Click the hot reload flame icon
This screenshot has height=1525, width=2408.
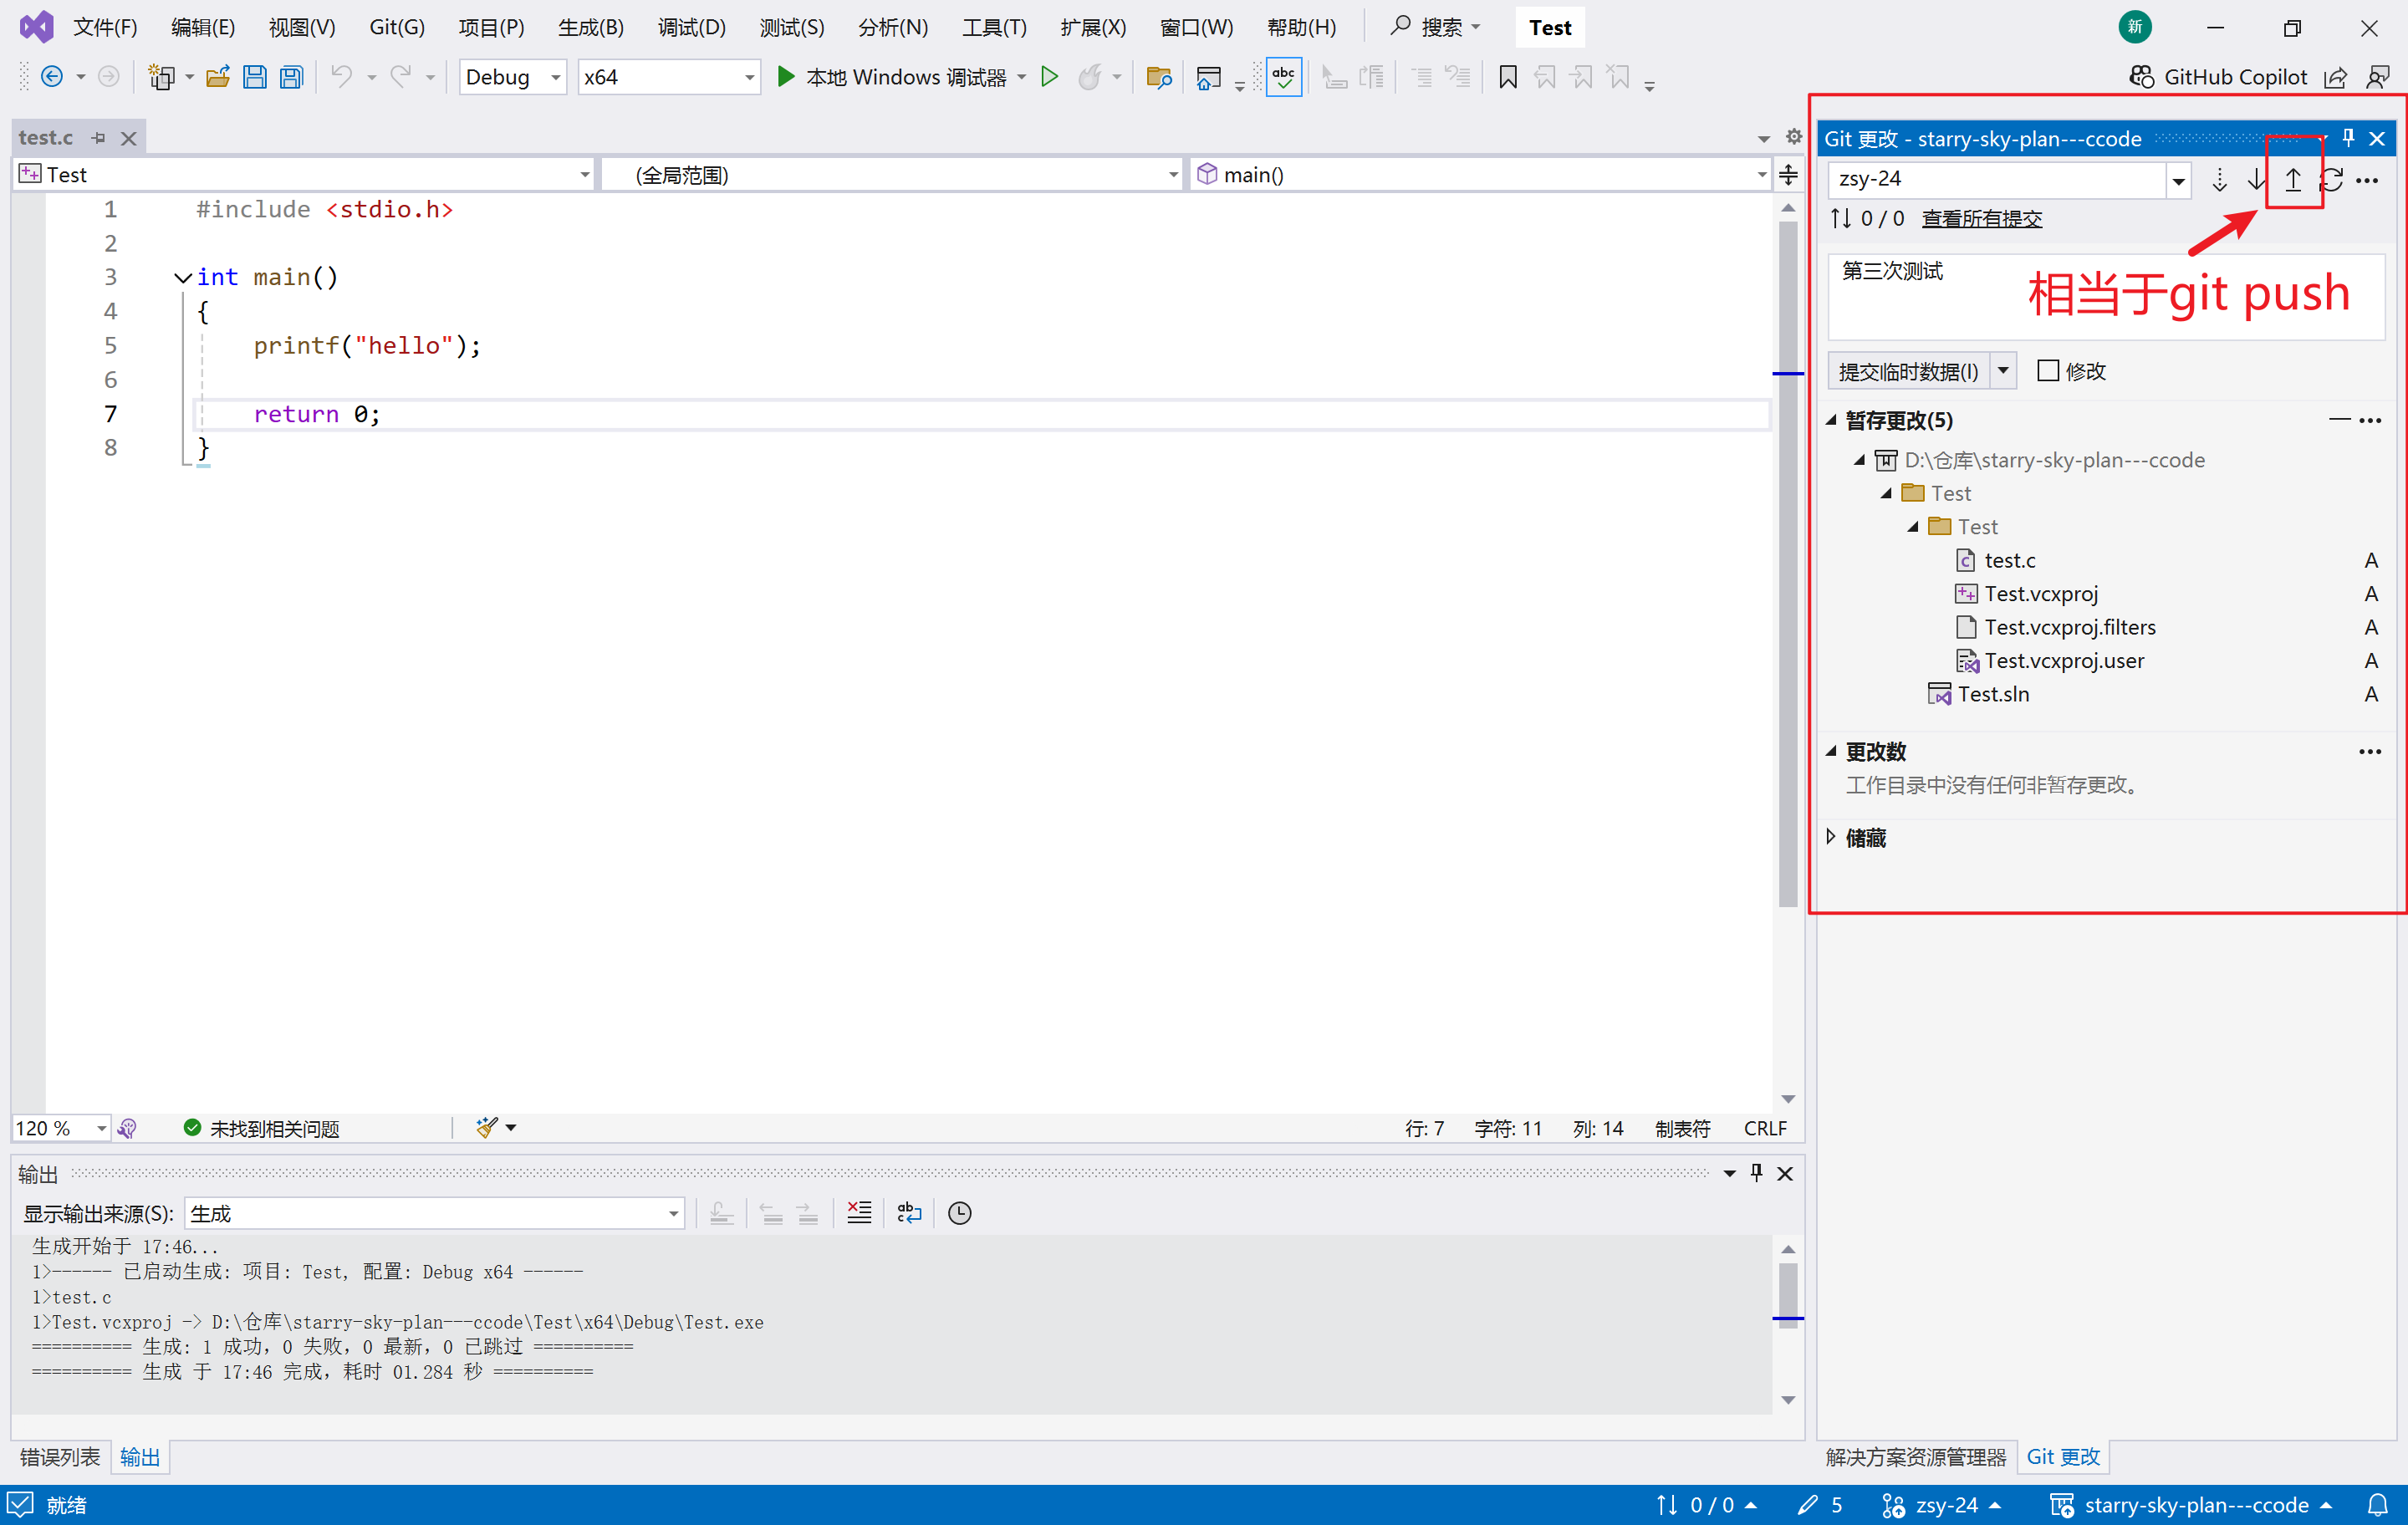(1090, 77)
